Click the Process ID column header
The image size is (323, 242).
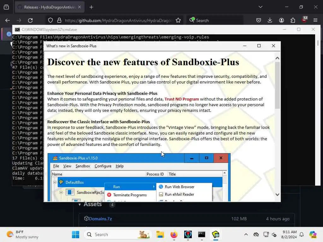[x=156, y=174]
